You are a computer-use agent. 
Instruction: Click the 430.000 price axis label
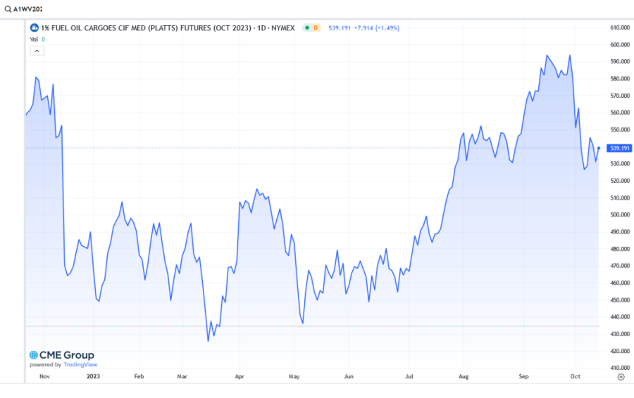point(619,334)
